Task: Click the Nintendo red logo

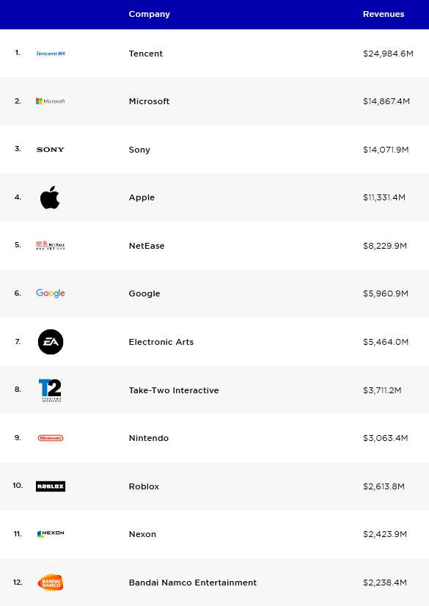Action: point(51,438)
